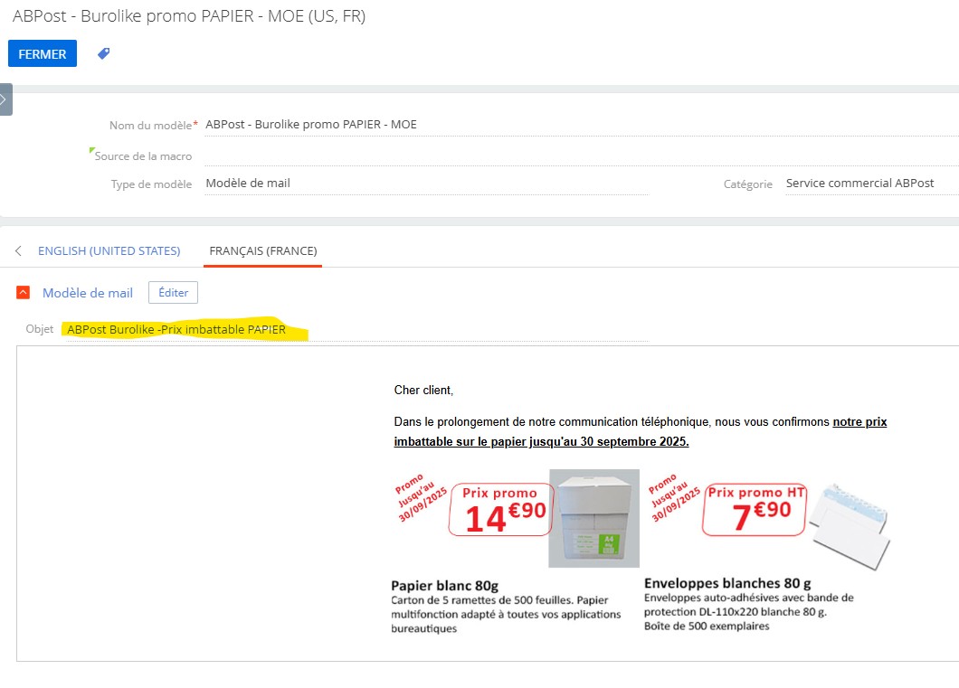Click the envelopes product image
959x688 pixels.
pyautogui.click(x=850, y=525)
